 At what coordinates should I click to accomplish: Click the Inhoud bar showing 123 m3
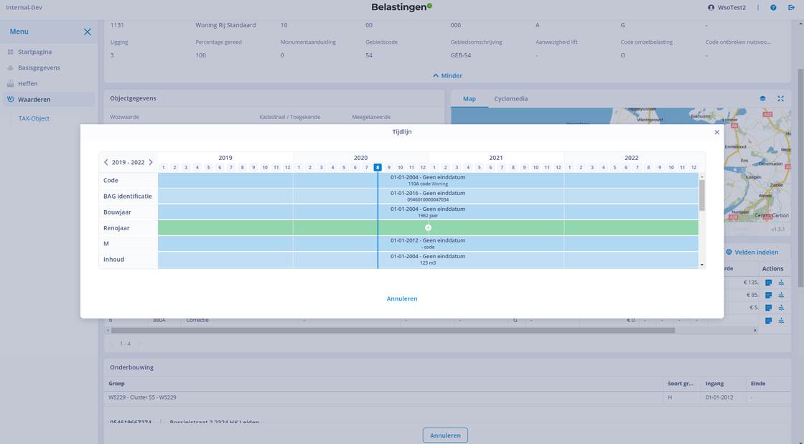click(428, 260)
